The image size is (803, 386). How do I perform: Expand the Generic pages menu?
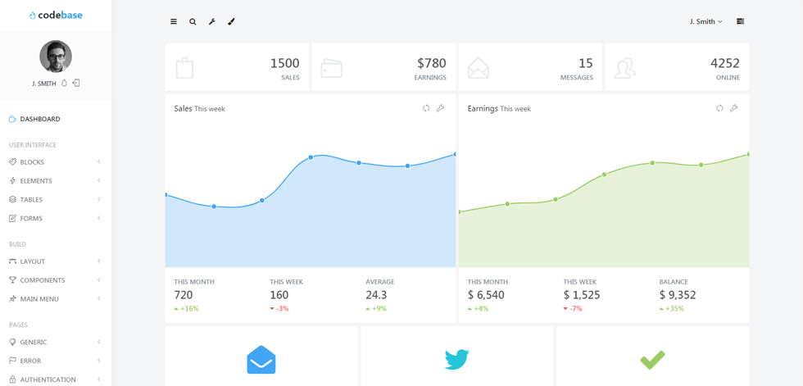(56, 342)
